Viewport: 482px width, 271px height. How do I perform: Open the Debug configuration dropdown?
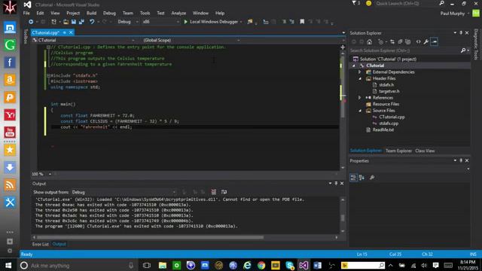click(128, 22)
